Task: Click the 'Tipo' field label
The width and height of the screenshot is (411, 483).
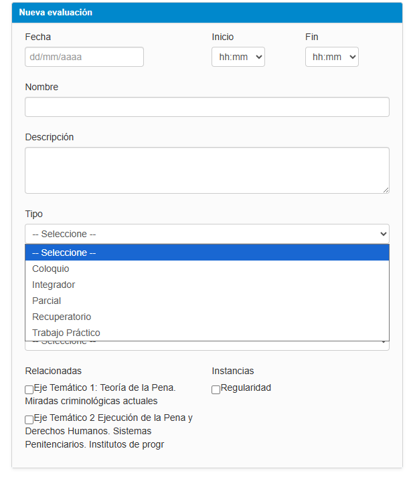Action: (x=34, y=214)
